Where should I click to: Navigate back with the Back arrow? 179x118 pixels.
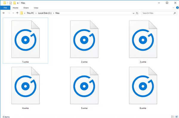pos(4,13)
